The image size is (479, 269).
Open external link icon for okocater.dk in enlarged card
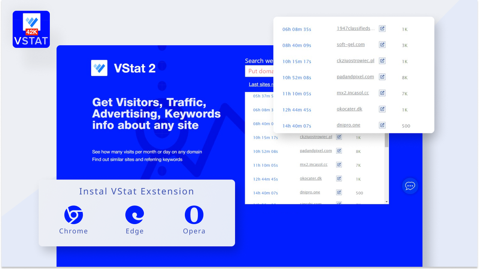click(x=382, y=109)
